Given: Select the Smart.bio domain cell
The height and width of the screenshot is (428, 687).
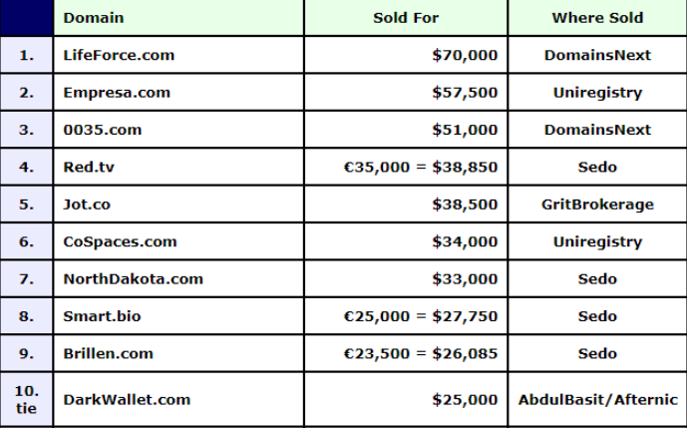Looking at the screenshot, I should [x=178, y=315].
